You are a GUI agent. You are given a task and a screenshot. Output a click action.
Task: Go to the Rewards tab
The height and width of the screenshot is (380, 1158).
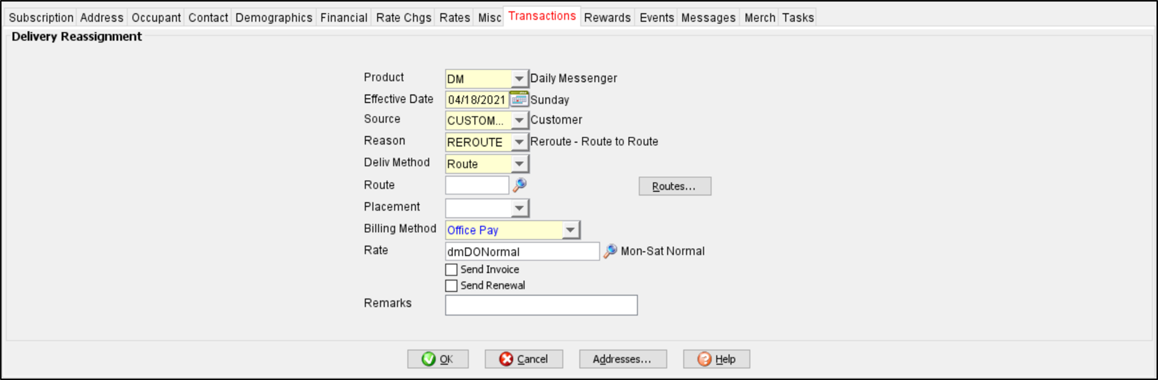[x=607, y=17]
